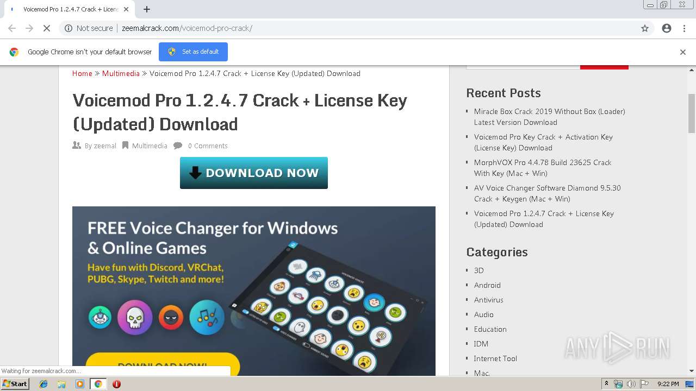Viewport: 696px width, 391px height.
Task: Select the Education category
Action: click(490, 329)
